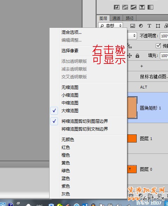Choose 混合选项 from context menu
Screen dimensions: 168x206
(x=71, y=32)
